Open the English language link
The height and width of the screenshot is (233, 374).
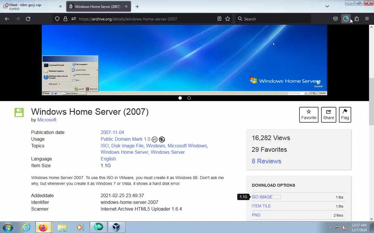[x=108, y=159]
